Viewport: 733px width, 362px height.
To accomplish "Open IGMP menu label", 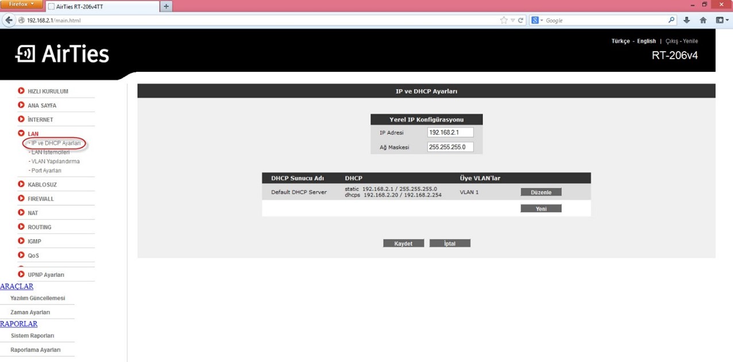I will coord(34,241).
